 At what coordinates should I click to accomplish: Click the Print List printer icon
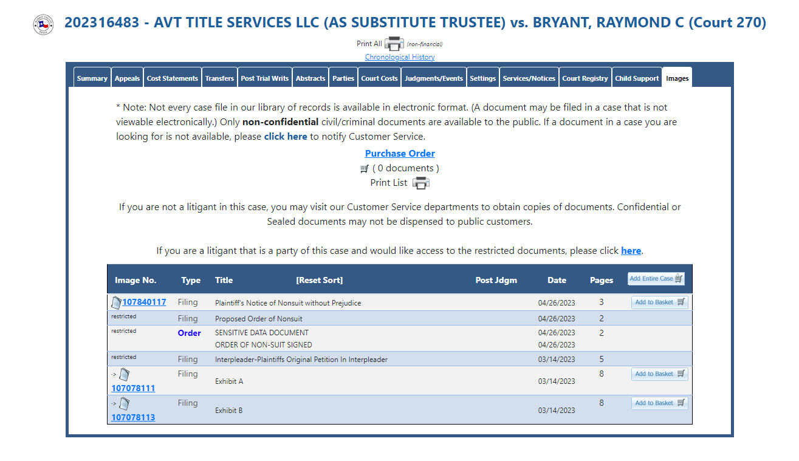coord(421,183)
